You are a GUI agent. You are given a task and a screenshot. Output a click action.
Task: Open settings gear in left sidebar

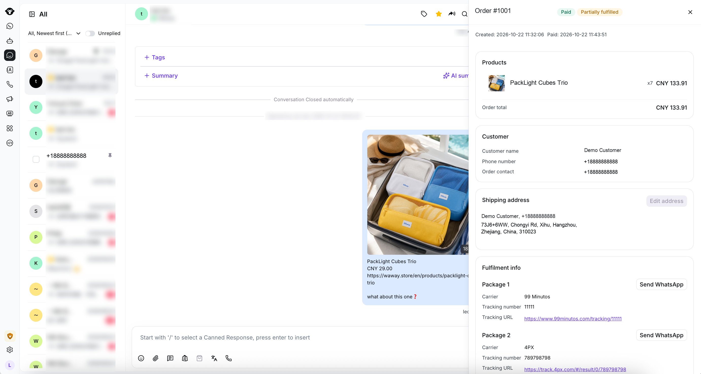(x=10, y=350)
